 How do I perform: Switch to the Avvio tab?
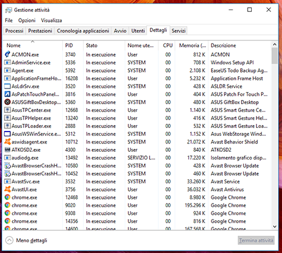click(120, 31)
